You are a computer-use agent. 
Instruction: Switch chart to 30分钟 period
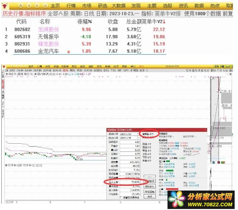pyautogui.click(x=47, y=70)
